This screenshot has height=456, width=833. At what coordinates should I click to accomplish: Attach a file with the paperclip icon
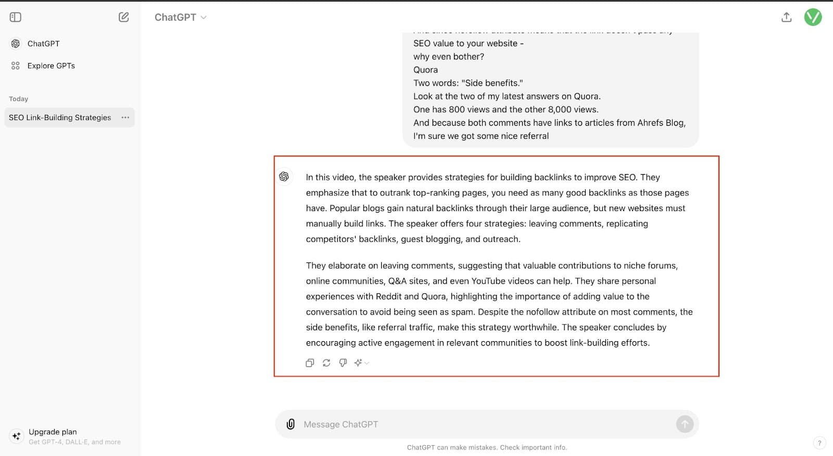pos(291,424)
